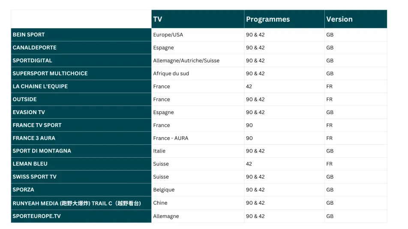Click programme 90 in FRANCE 3 AURA row
The width and height of the screenshot is (408, 229).
pyautogui.click(x=249, y=138)
